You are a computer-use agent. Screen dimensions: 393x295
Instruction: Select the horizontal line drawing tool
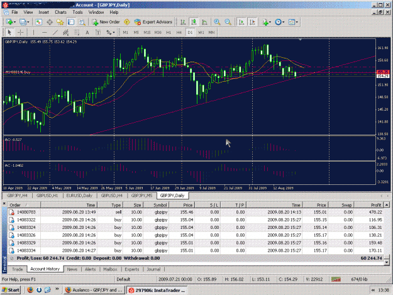tap(45, 32)
